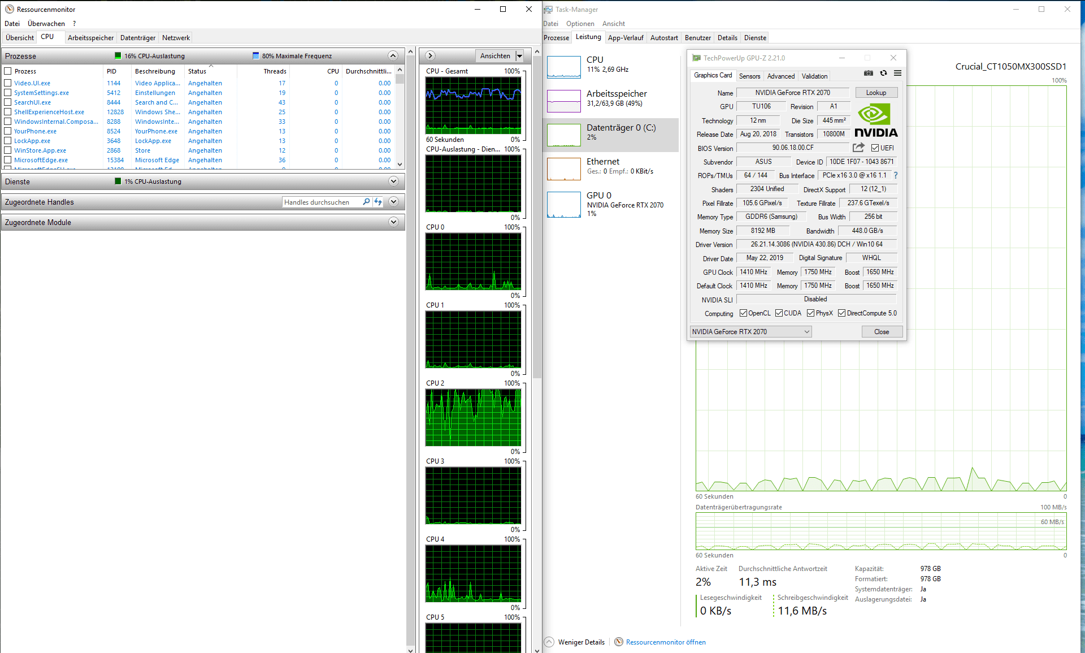This screenshot has width=1085, height=653.
Task: Click the CPU graphs panel scrollbar down arrow
Action: [x=537, y=650]
